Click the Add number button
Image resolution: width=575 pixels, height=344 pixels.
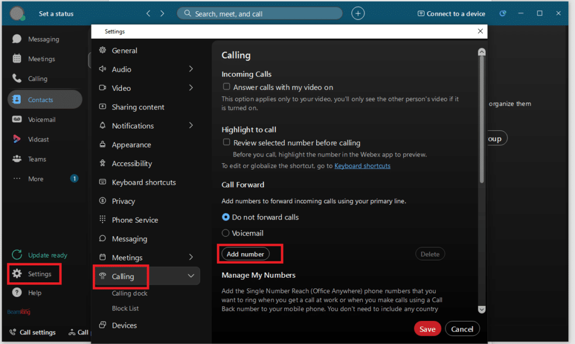[245, 254]
